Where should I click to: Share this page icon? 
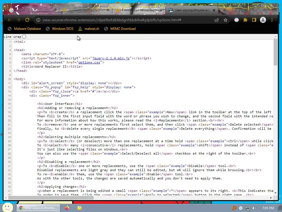click(x=217, y=20)
